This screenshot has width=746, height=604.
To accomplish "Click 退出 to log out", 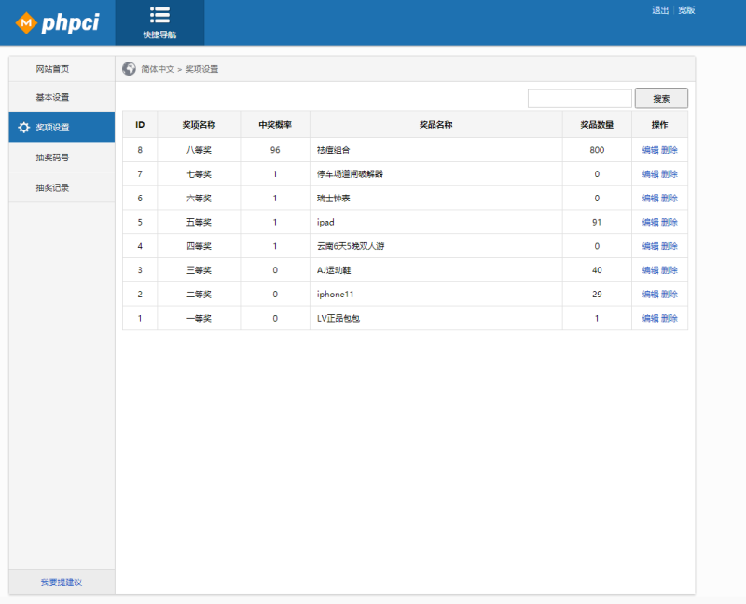I will pos(660,10).
